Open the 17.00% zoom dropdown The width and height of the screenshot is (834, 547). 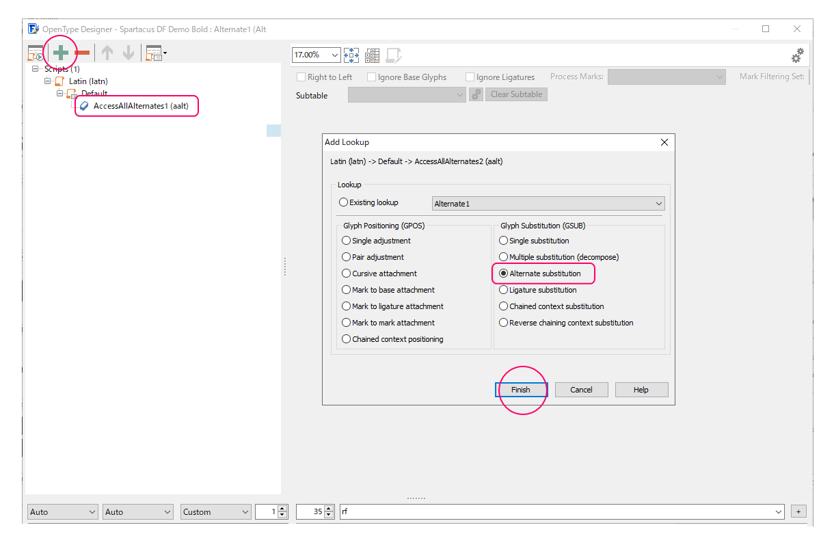335,55
